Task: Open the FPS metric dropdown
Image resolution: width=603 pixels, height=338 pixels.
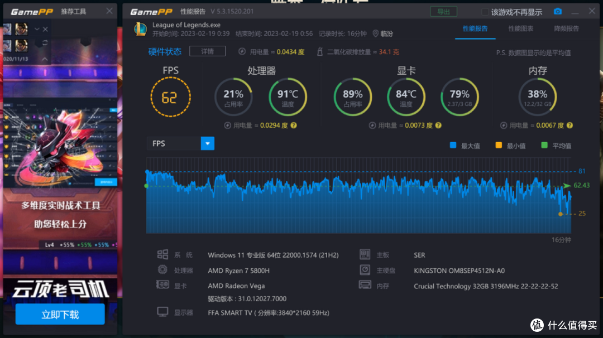Action: [x=207, y=144]
